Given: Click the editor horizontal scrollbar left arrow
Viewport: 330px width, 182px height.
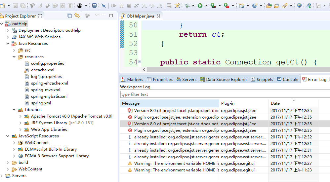Looking at the screenshot, I should (144, 70).
